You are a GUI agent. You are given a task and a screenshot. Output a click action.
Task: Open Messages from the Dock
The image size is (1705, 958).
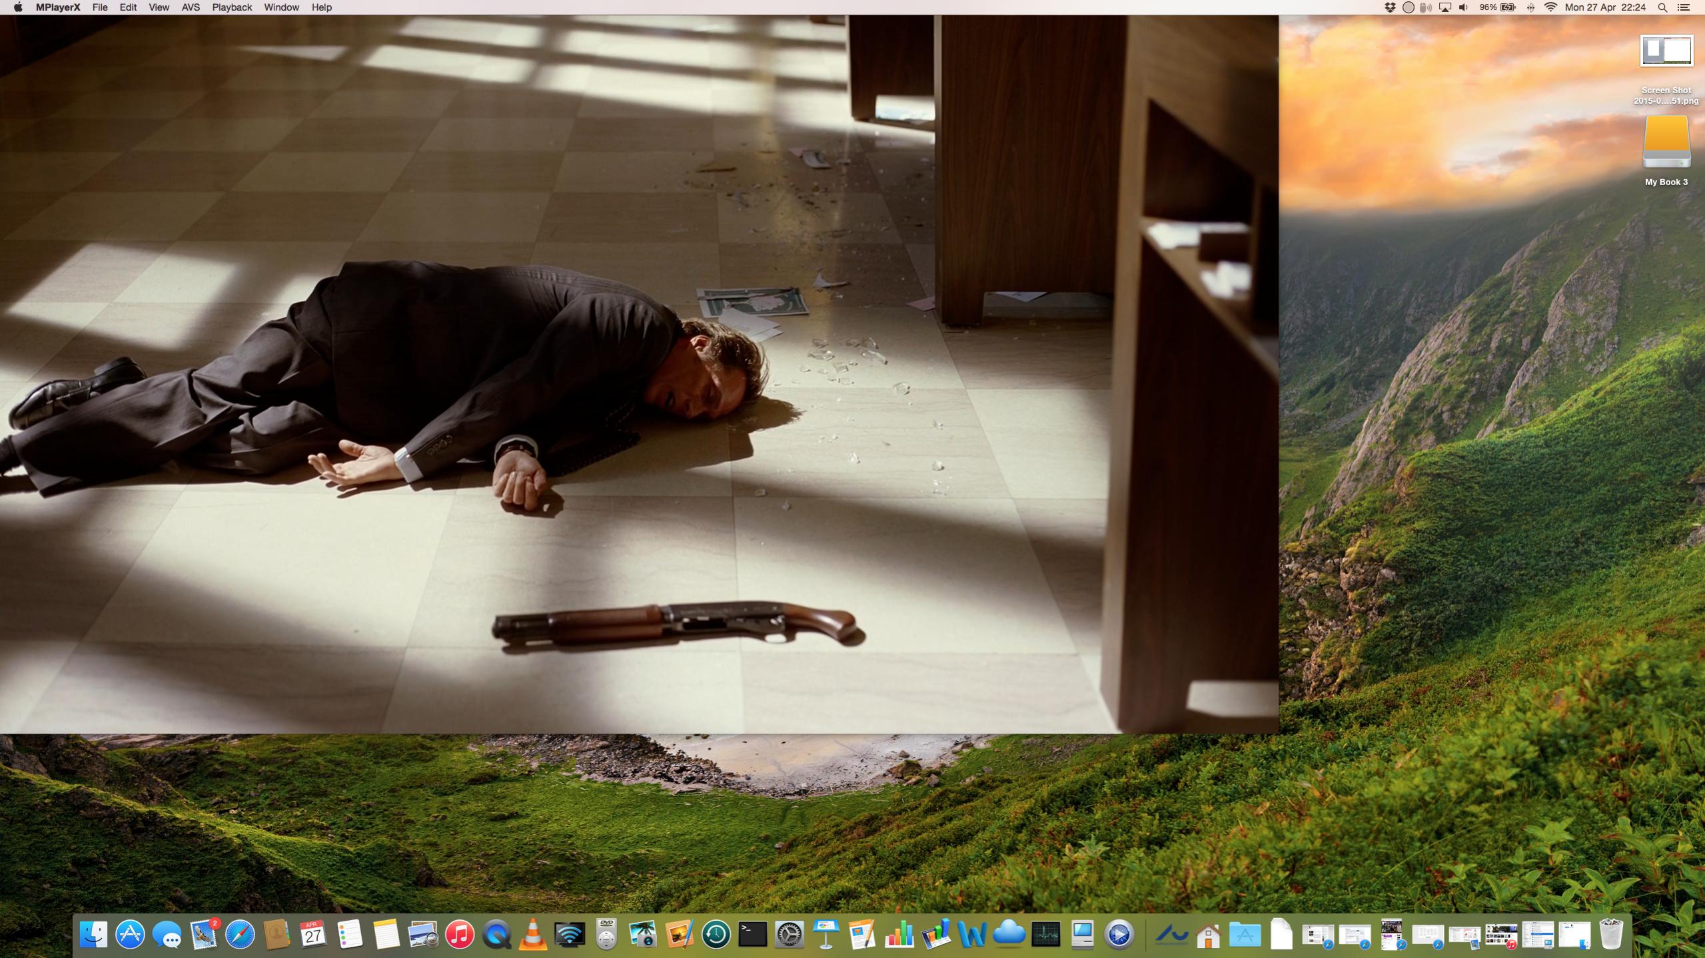tap(167, 935)
